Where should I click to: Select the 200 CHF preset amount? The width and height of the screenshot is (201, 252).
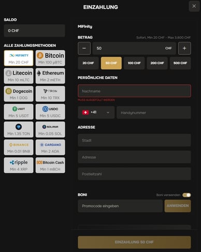157,63
